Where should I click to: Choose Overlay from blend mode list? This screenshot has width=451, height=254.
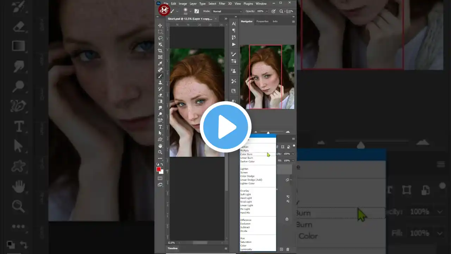pyautogui.click(x=245, y=191)
